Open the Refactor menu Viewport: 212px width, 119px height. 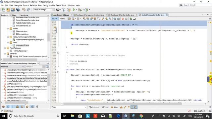click(x=33, y=5)
